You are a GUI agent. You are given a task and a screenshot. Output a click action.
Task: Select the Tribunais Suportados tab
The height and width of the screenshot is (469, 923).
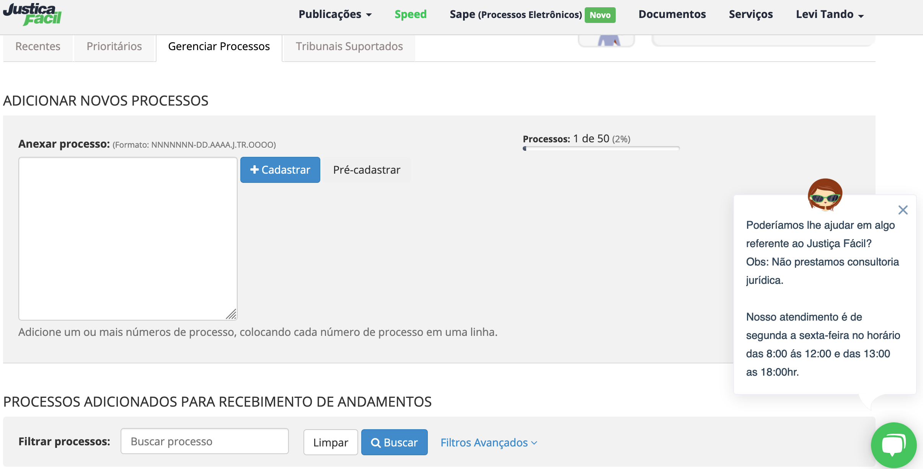pos(349,46)
